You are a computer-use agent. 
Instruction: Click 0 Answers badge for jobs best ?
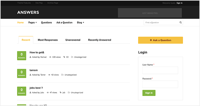[x=21, y=91]
